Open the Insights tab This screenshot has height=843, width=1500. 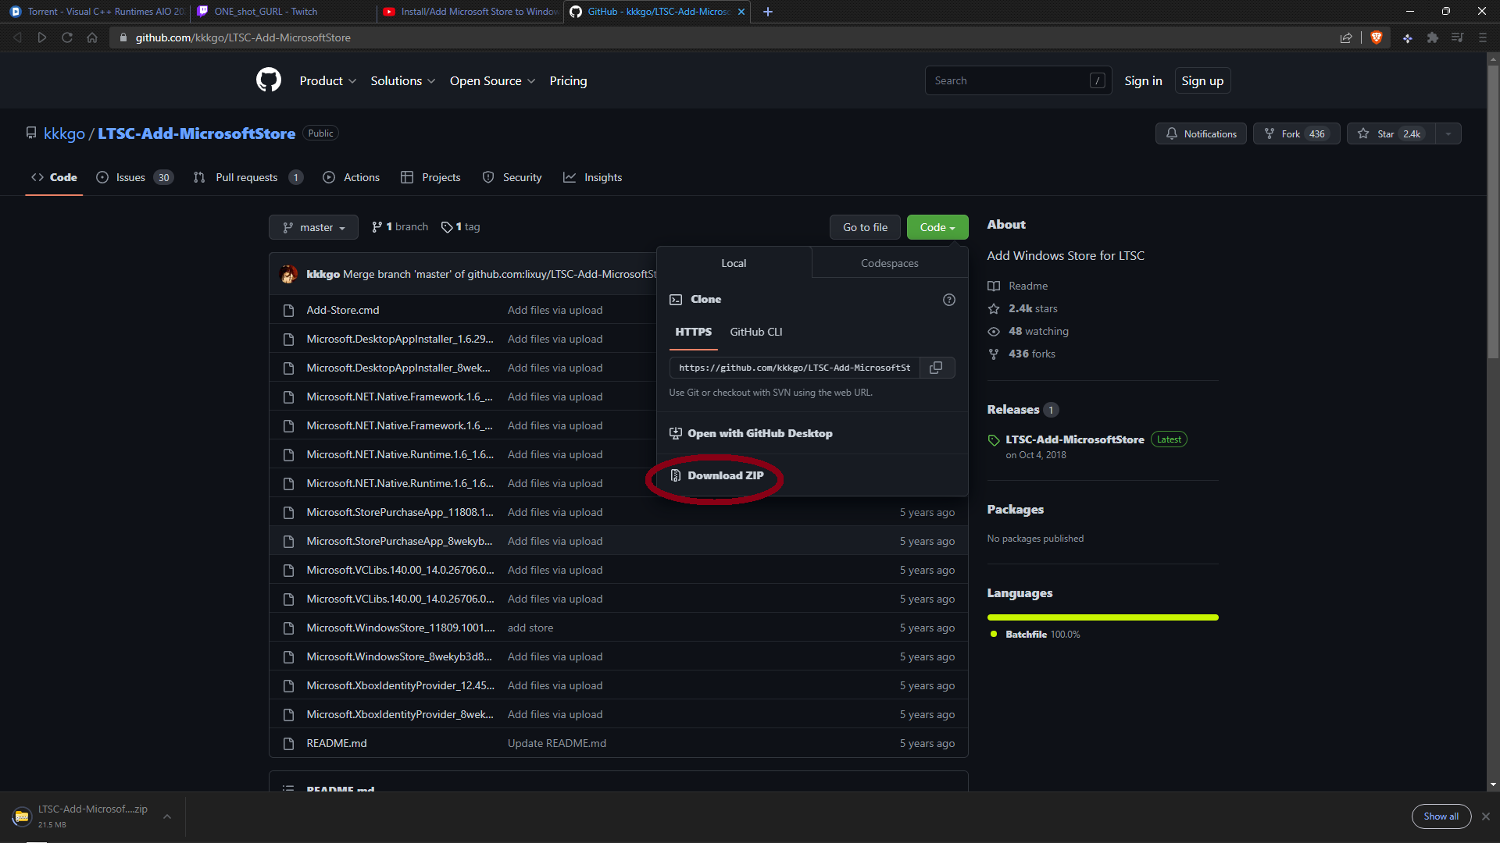pos(593,178)
